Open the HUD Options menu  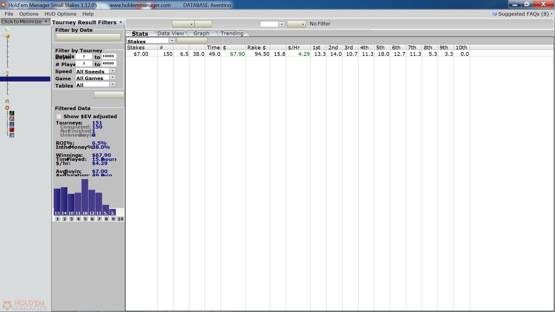tap(60, 14)
